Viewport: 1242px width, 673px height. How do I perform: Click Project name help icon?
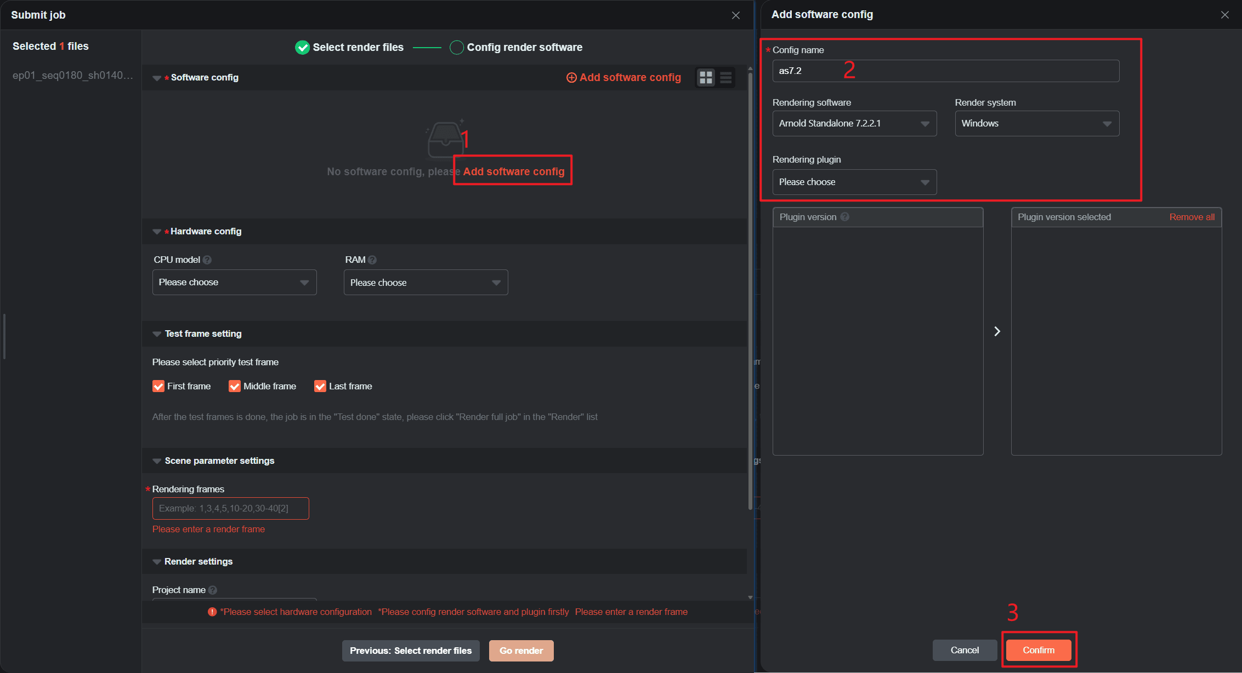[x=213, y=590]
